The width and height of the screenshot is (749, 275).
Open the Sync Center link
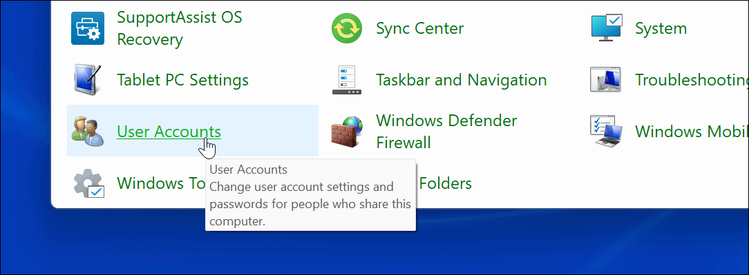tap(420, 28)
